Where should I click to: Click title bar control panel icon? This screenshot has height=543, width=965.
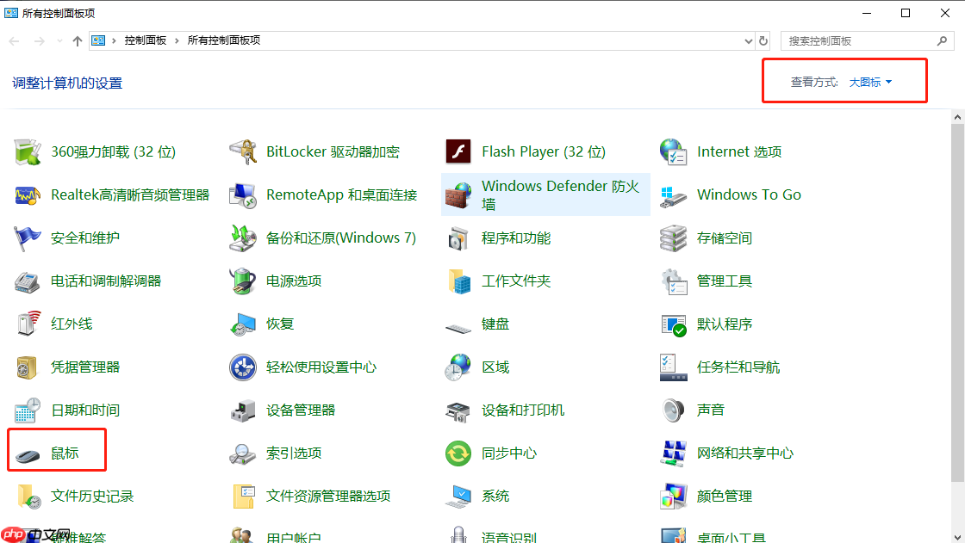click(11, 13)
